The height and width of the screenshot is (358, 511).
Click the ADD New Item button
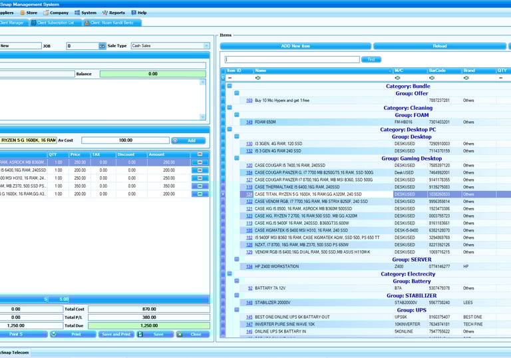pyautogui.click(x=295, y=46)
